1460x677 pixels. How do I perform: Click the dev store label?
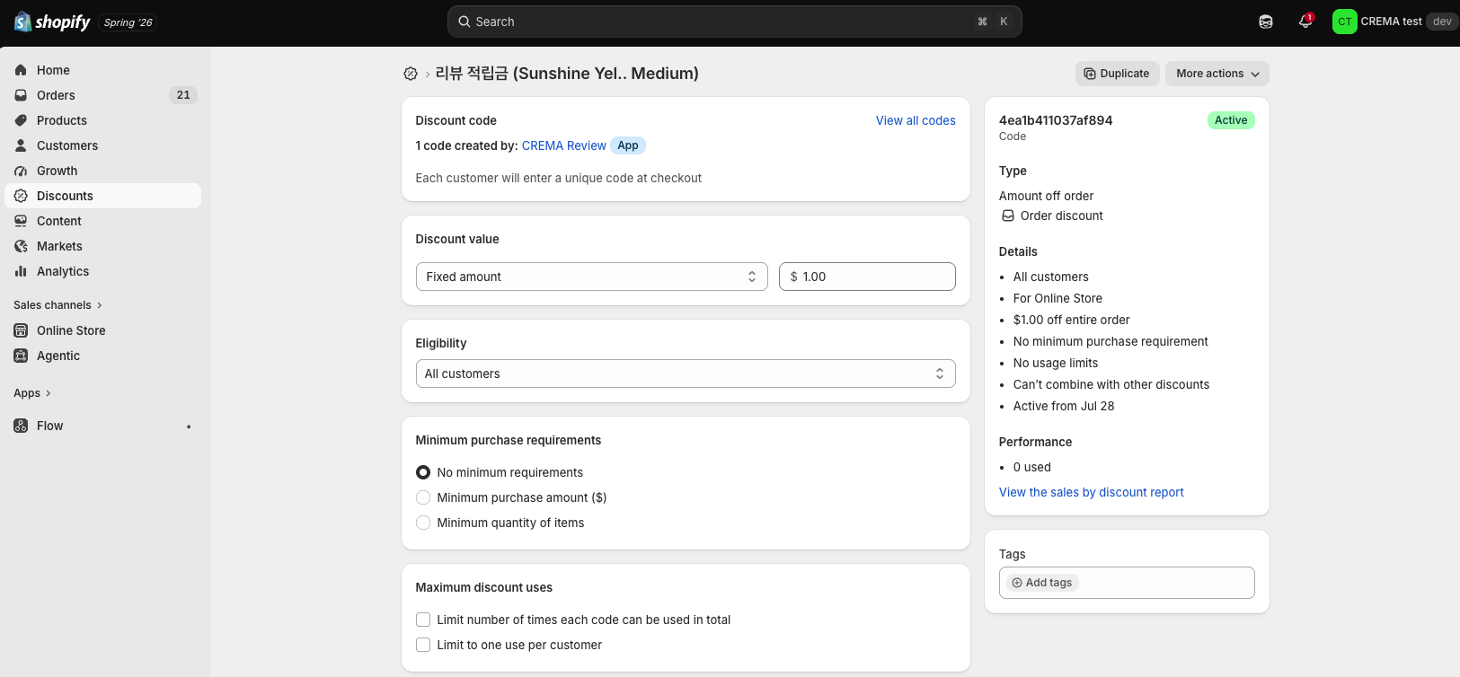point(1442,22)
